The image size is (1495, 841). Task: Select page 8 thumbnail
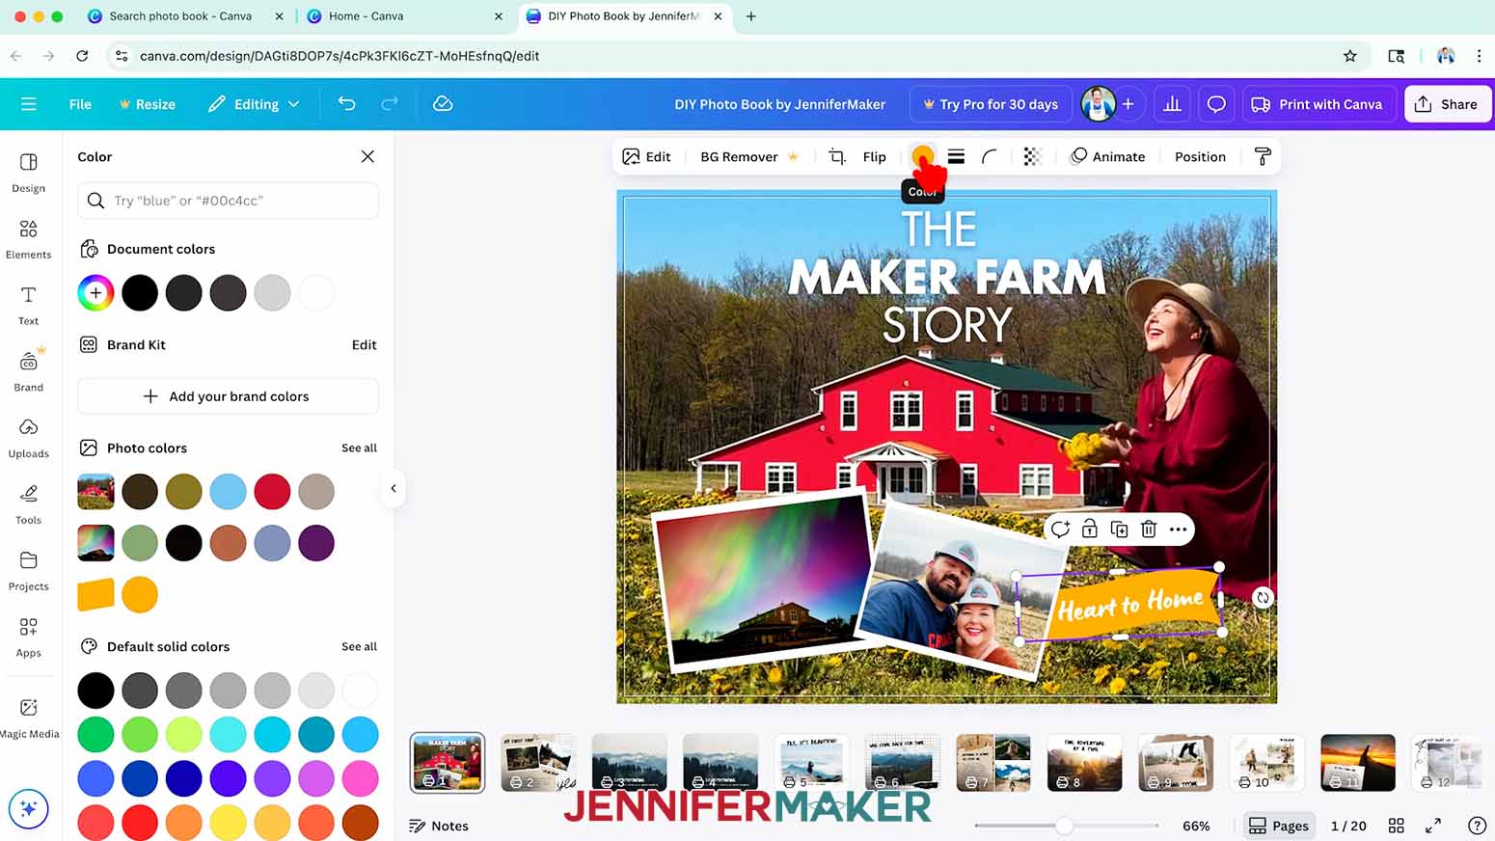coord(1084,763)
